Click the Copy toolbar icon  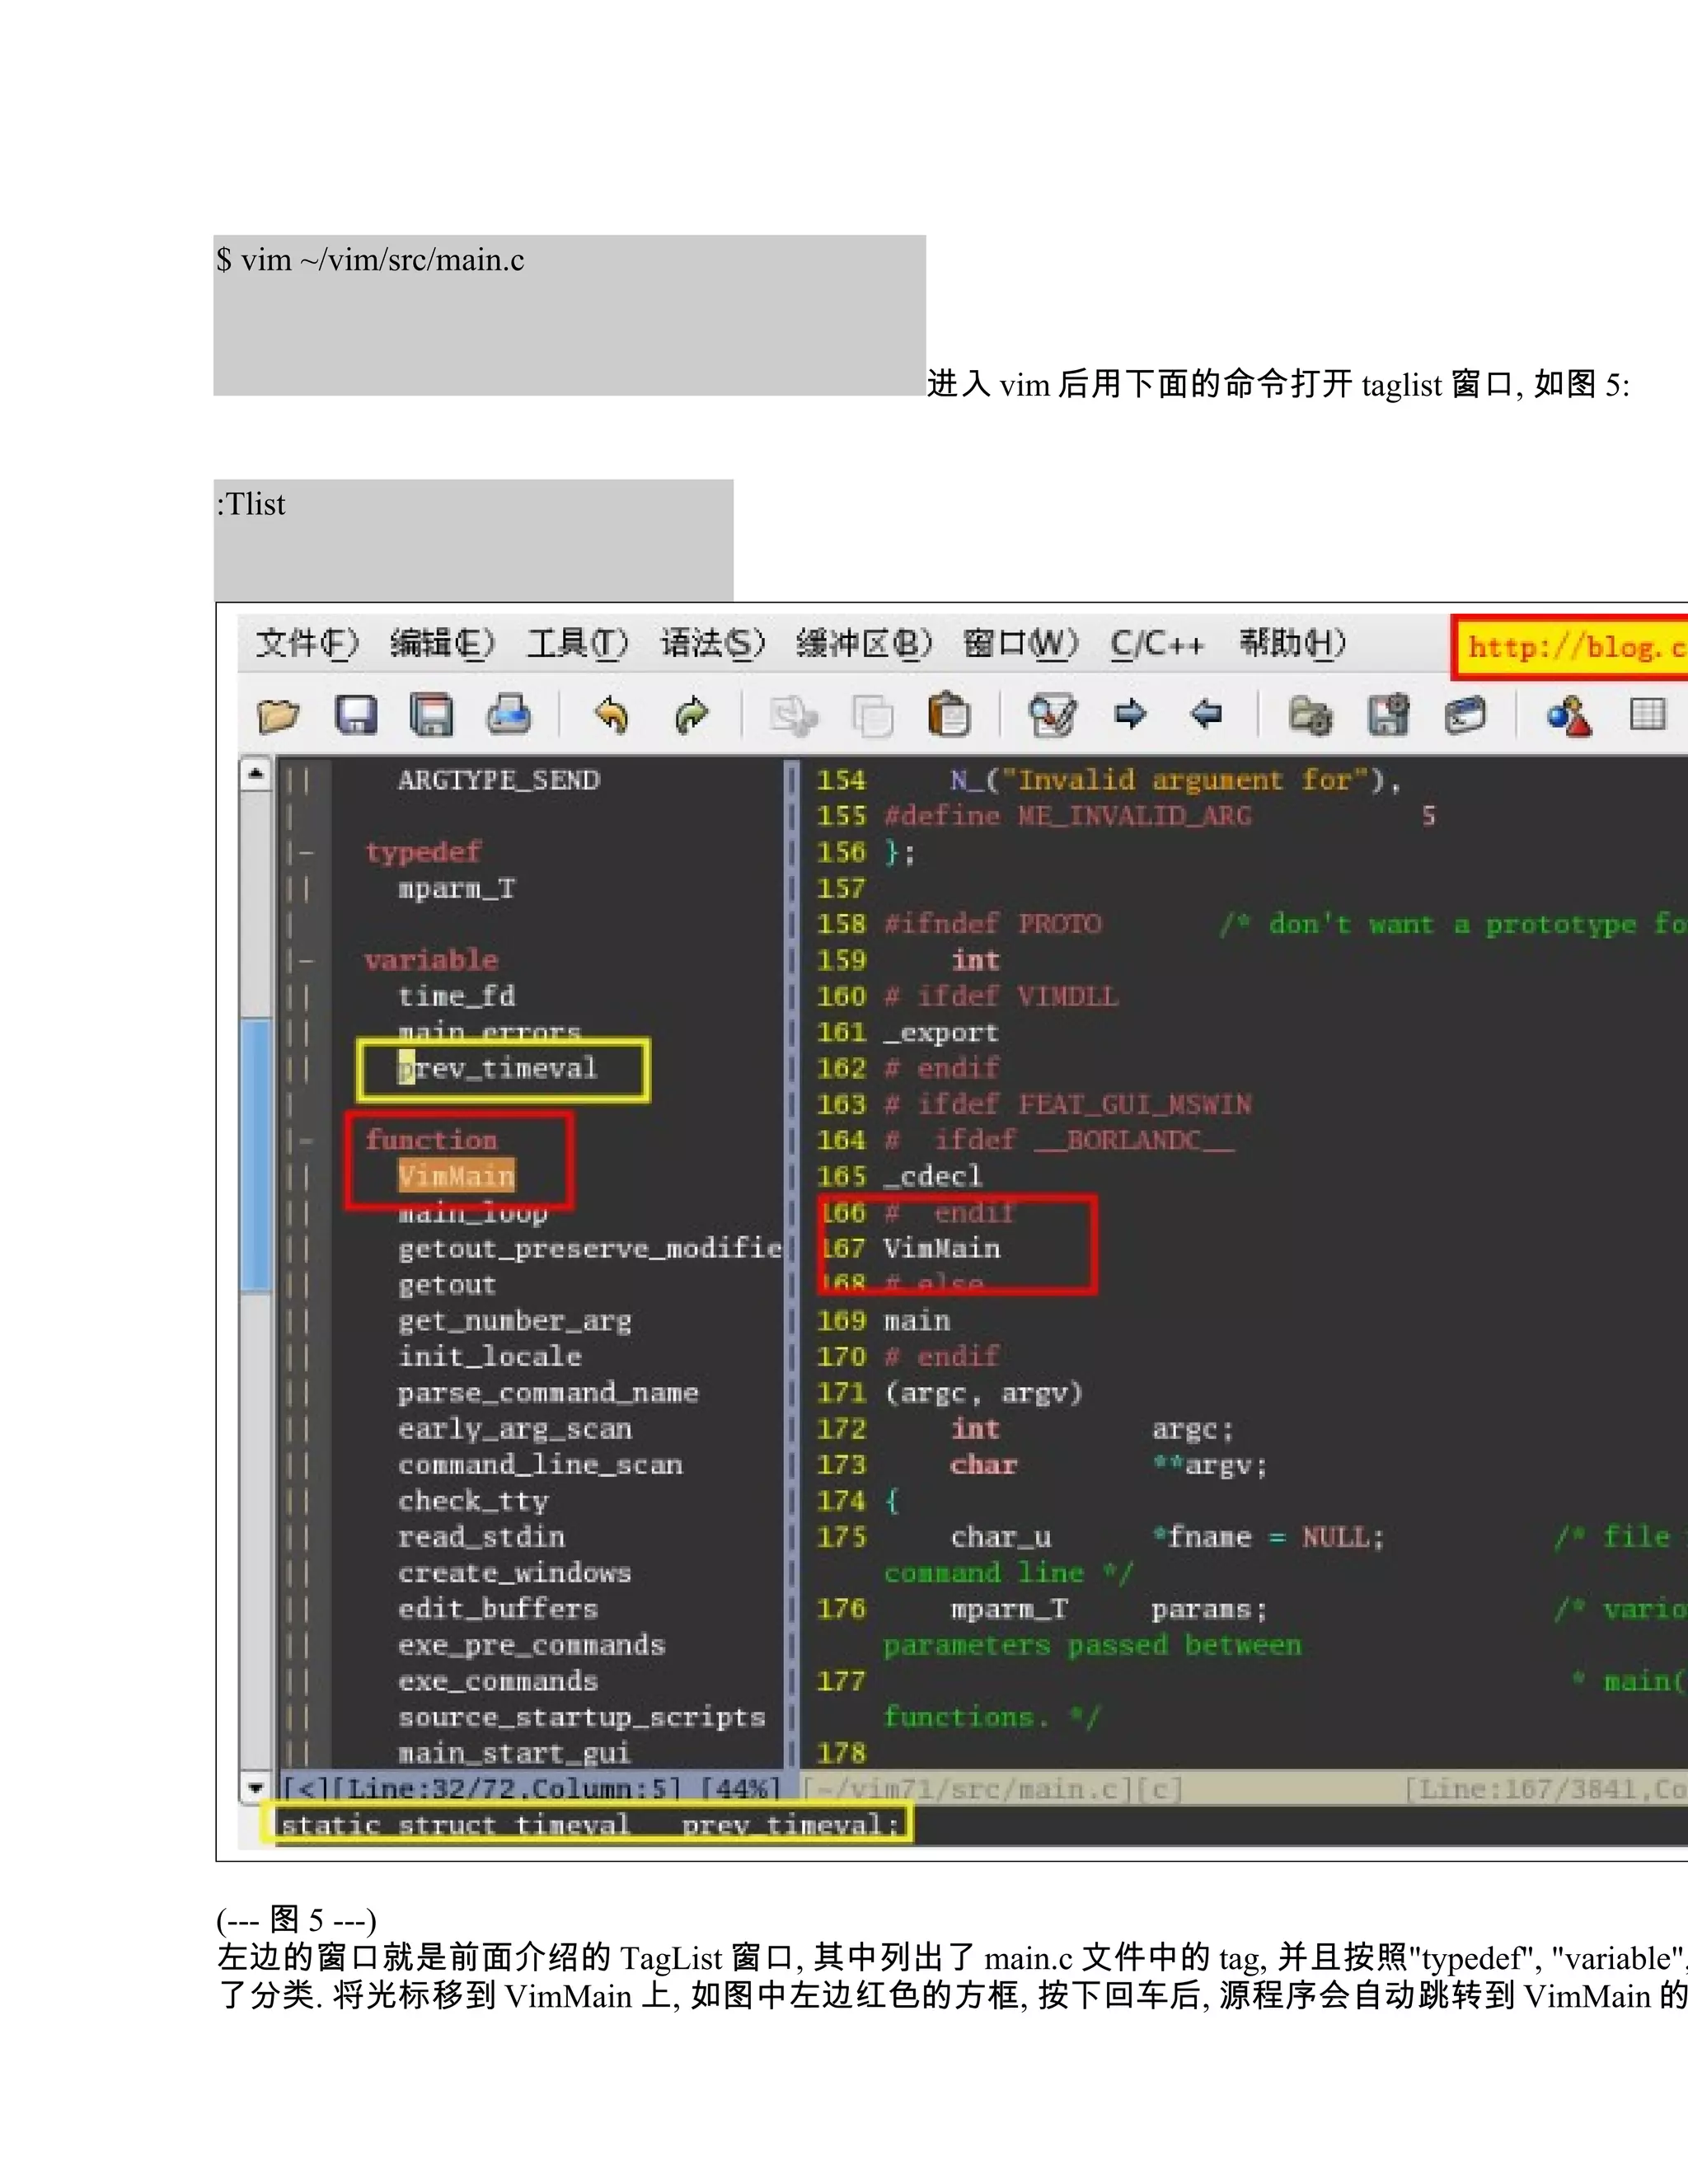(872, 716)
